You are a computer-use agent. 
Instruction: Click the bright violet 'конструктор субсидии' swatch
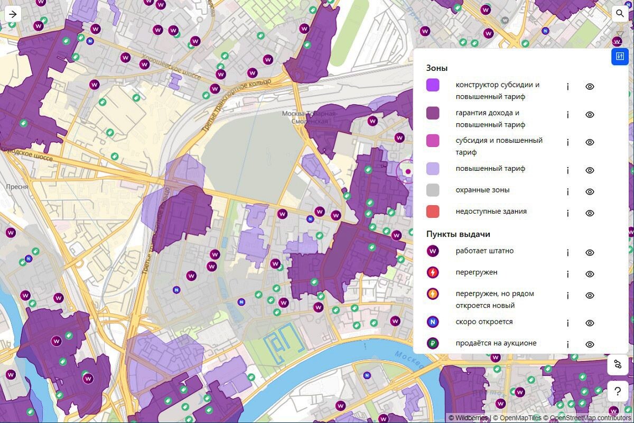433,85
